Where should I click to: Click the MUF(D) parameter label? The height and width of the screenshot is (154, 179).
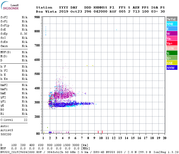coord(6,52)
